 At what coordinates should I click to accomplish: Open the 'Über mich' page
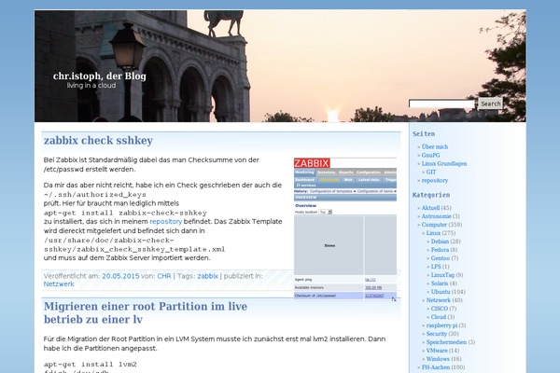435,146
